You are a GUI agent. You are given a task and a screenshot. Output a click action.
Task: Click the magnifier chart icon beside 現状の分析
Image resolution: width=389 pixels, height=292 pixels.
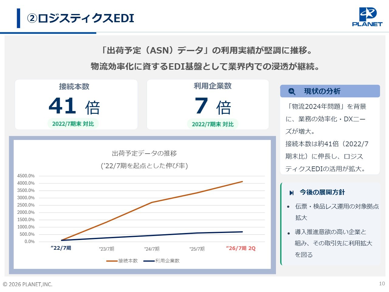pos(292,91)
